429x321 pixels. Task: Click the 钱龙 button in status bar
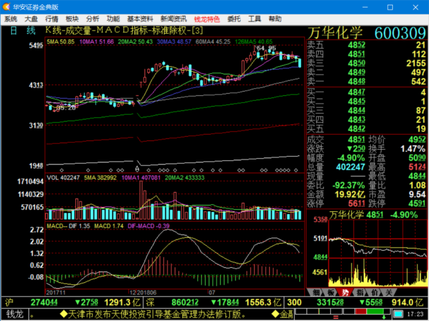[x=15, y=314]
